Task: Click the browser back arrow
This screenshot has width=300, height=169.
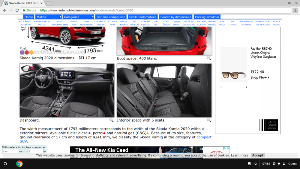Action: point(5,10)
